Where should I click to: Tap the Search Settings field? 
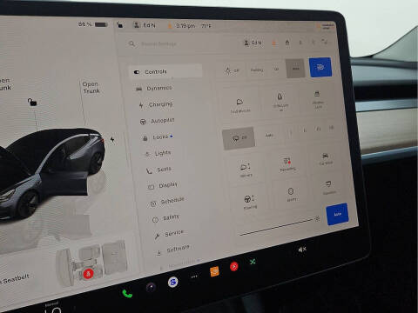[x=158, y=44]
